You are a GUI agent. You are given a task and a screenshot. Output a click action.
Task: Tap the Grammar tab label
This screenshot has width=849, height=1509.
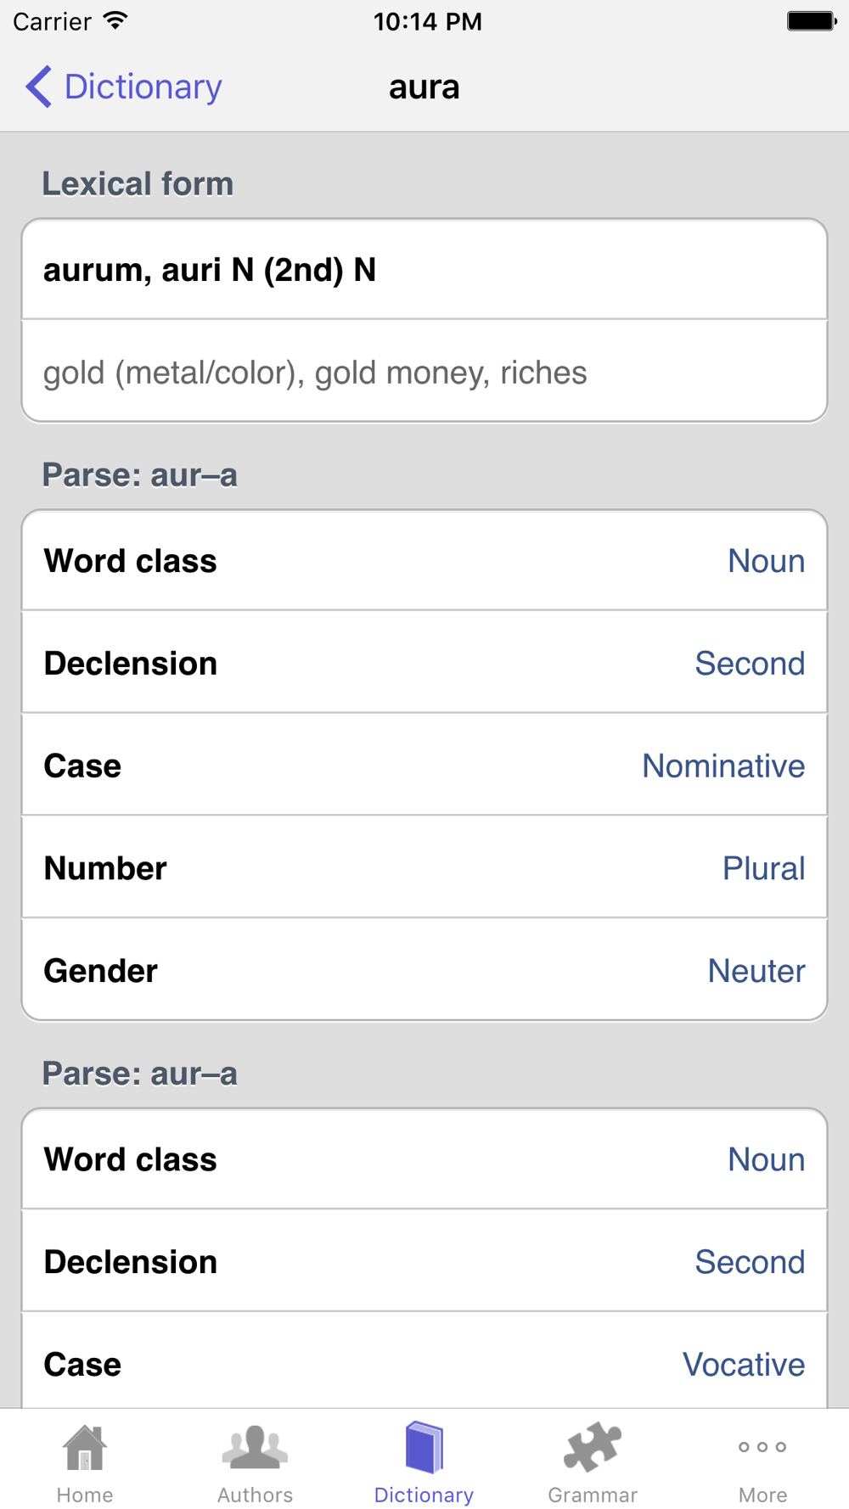point(593,1495)
